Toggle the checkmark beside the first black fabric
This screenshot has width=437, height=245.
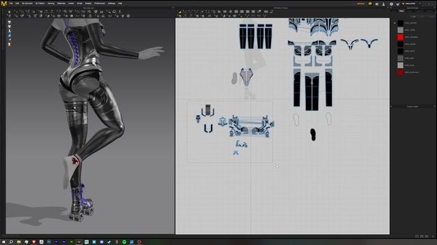(x=395, y=23)
